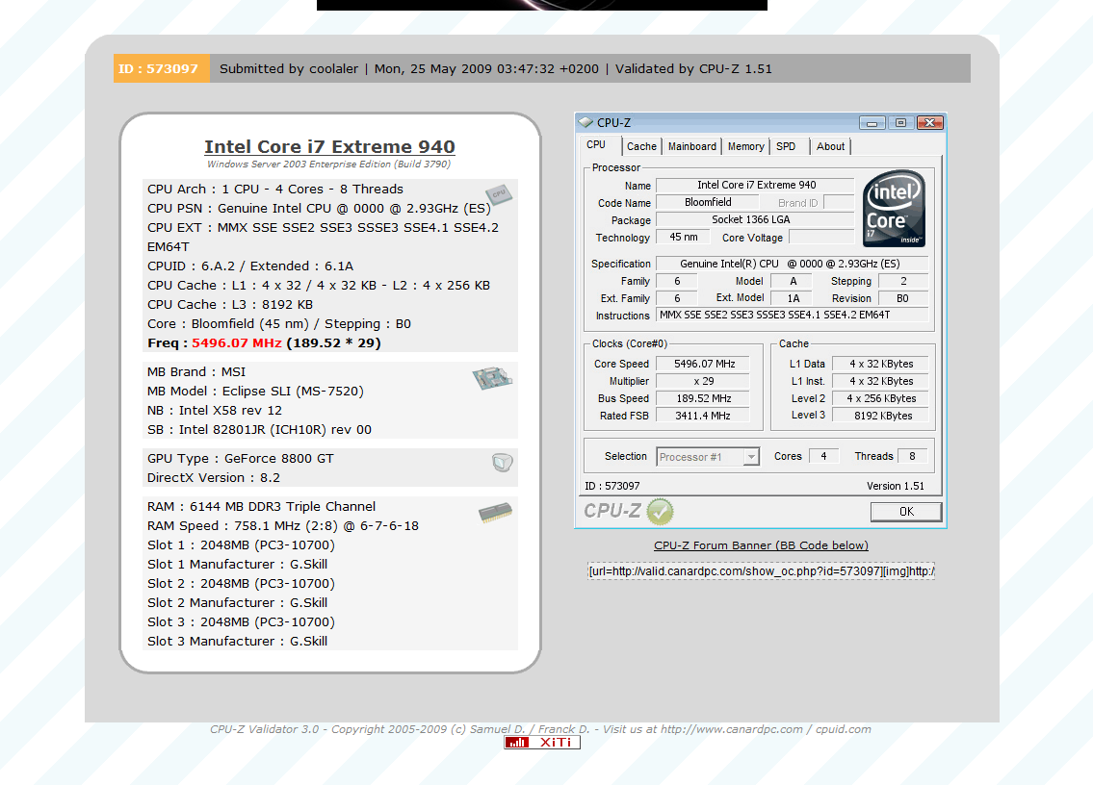Click the CPU Cache L3 8192 KB line

(x=230, y=305)
